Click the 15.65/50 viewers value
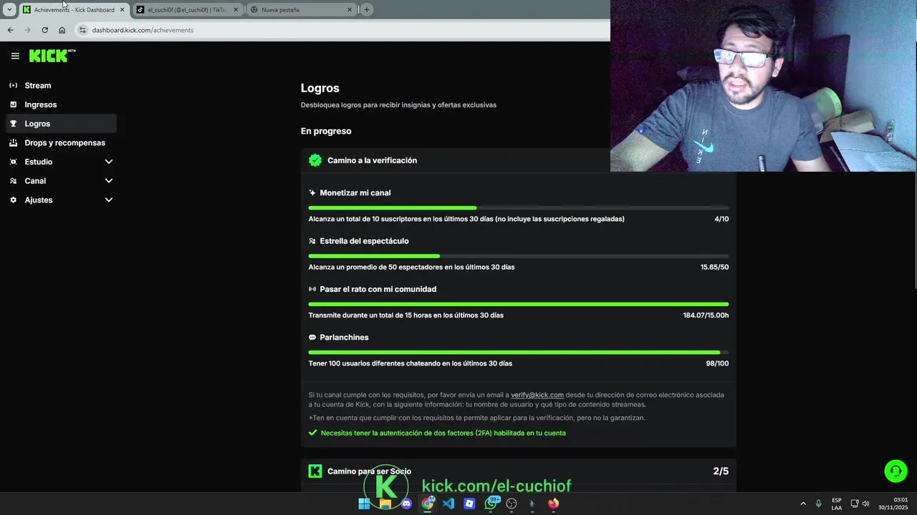 pyautogui.click(x=714, y=267)
